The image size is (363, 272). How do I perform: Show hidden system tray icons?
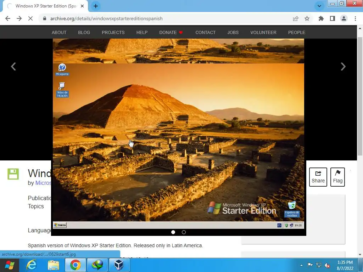pyautogui.click(x=301, y=265)
